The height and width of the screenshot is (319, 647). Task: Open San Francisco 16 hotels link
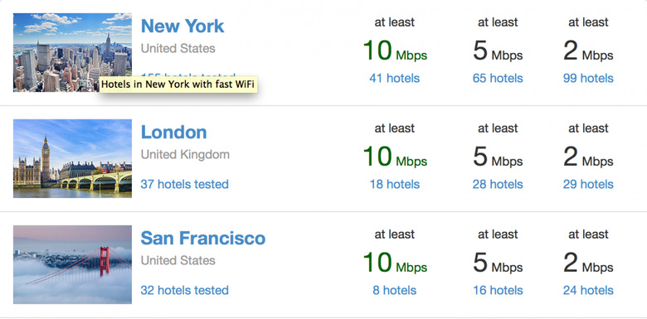(498, 290)
